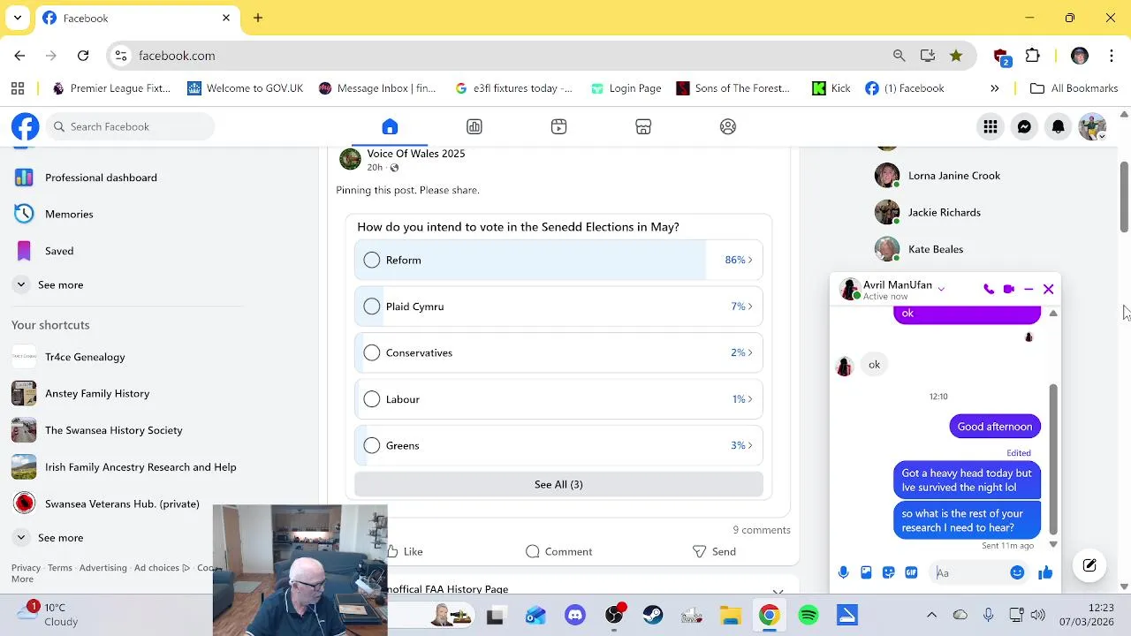This screenshot has width=1131, height=636.
Task: Click the Search Facebook field
Action: tap(131, 126)
